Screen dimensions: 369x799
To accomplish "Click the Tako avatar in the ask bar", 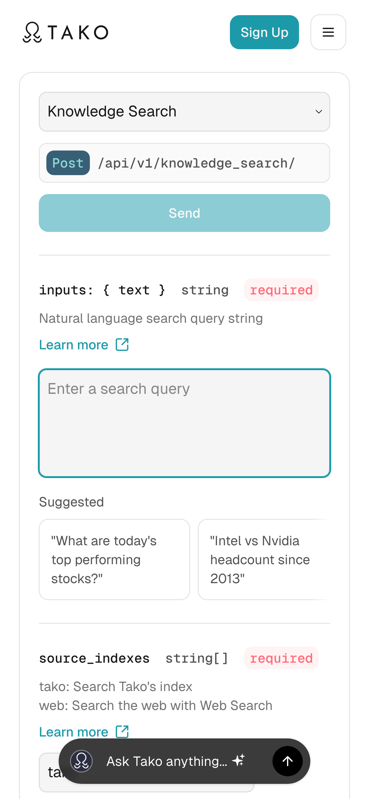I will 81,761.
